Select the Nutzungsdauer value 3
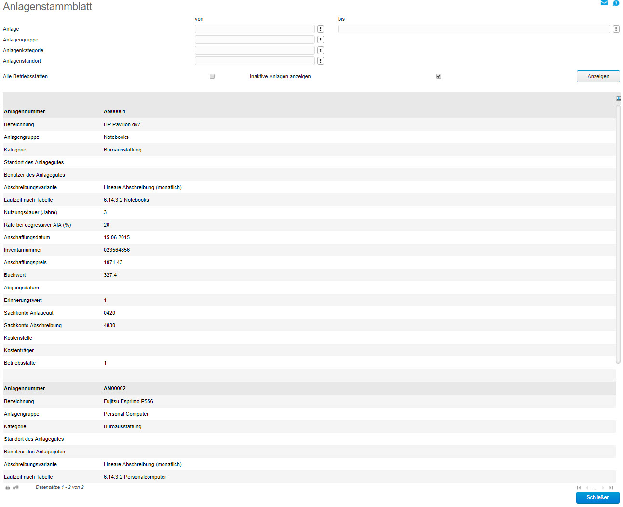The width and height of the screenshot is (623, 507). coord(105,212)
